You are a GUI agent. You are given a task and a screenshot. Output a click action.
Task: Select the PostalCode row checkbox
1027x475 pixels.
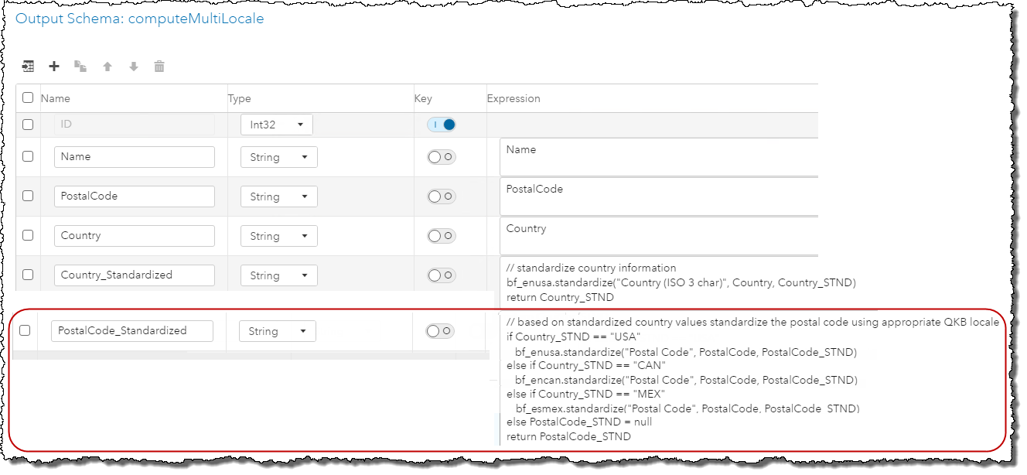(x=28, y=196)
